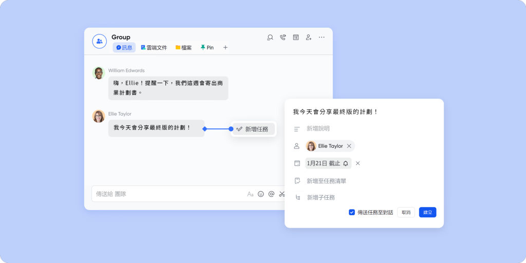
Task: Open text formatting Aa icon
Action: [250, 194]
